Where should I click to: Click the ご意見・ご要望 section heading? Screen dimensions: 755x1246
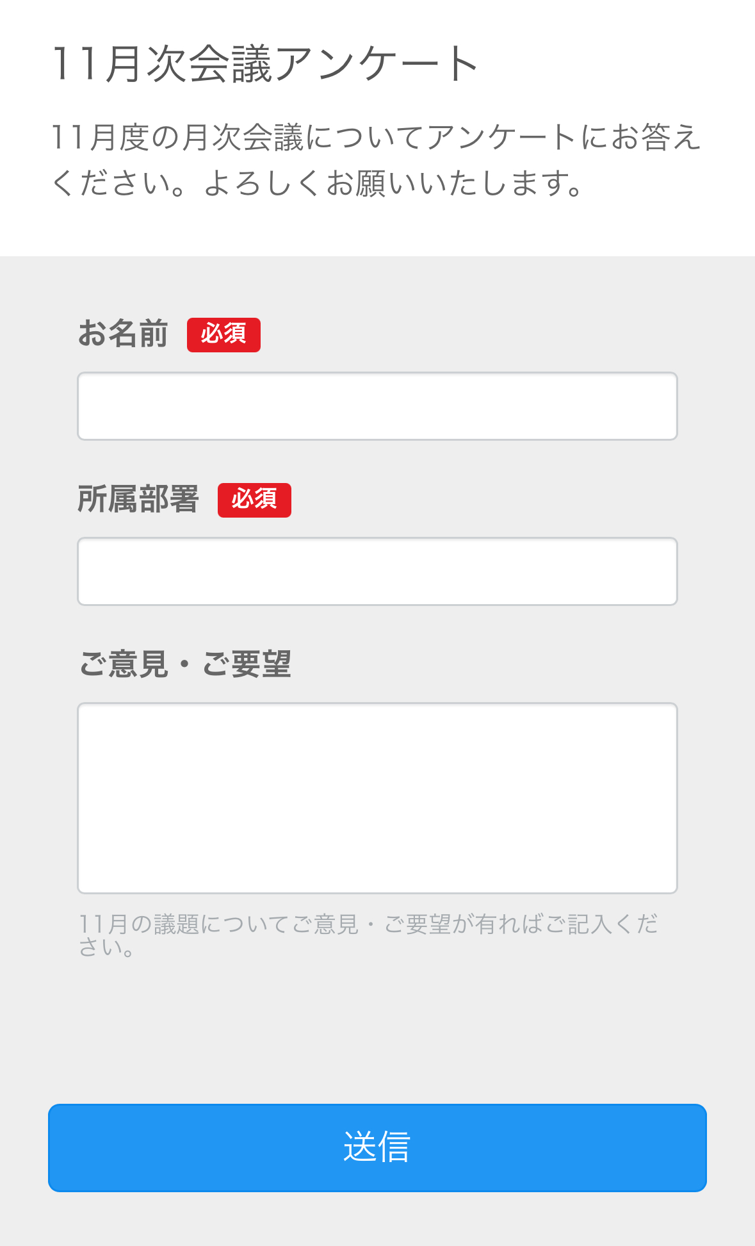pos(189,665)
